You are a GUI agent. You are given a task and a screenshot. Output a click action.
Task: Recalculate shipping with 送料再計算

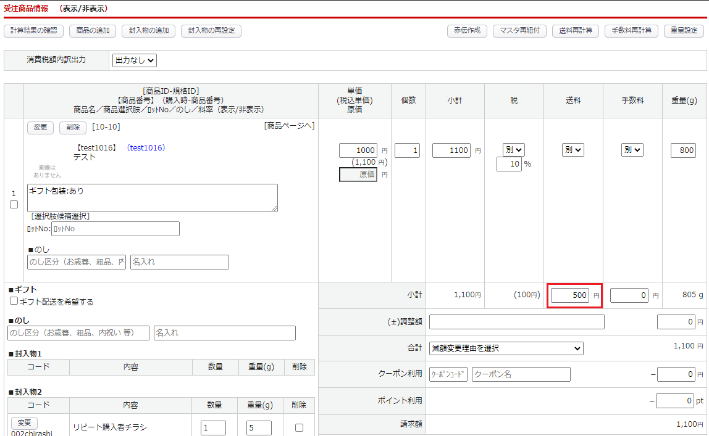pos(576,31)
